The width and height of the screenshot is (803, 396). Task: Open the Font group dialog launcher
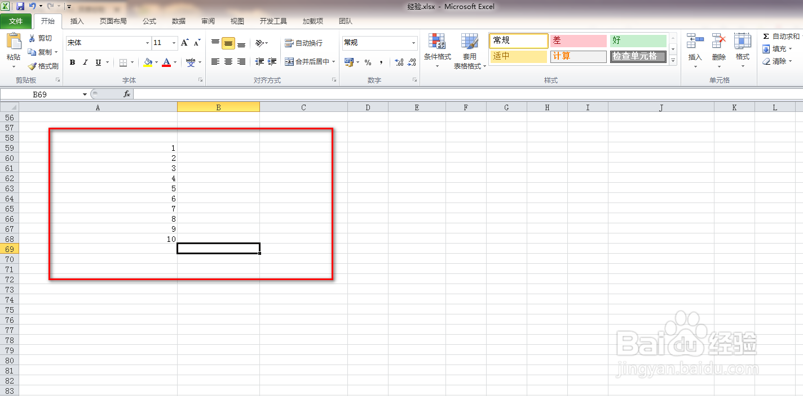200,80
